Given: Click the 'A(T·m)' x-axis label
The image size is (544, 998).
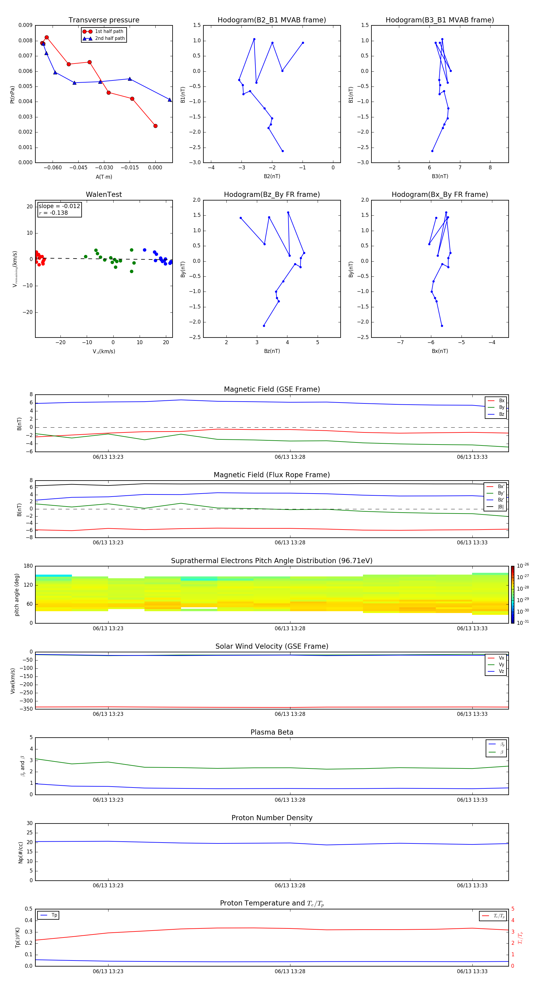Looking at the screenshot, I should [104, 177].
